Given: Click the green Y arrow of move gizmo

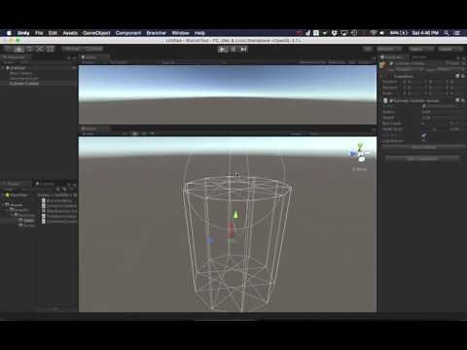Looking at the screenshot, I should [x=235, y=215].
